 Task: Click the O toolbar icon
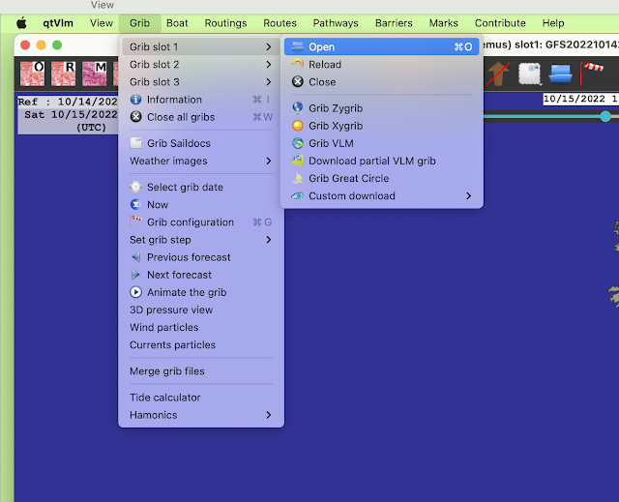point(32,74)
